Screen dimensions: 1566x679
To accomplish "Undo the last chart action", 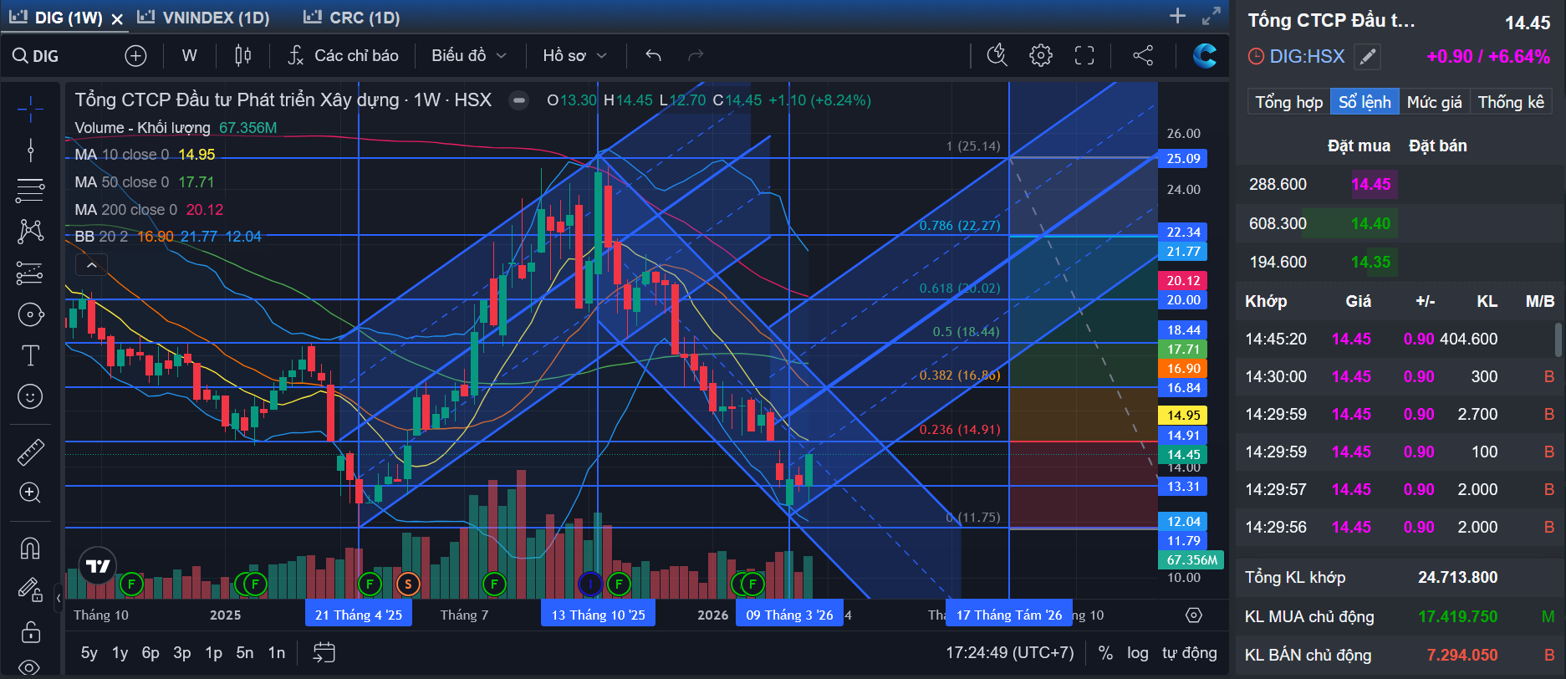I will tap(654, 56).
